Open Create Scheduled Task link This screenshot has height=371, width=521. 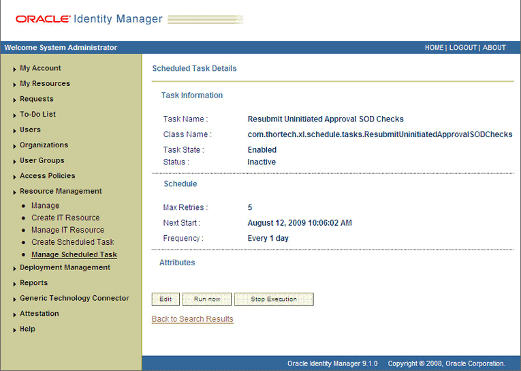click(73, 242)
